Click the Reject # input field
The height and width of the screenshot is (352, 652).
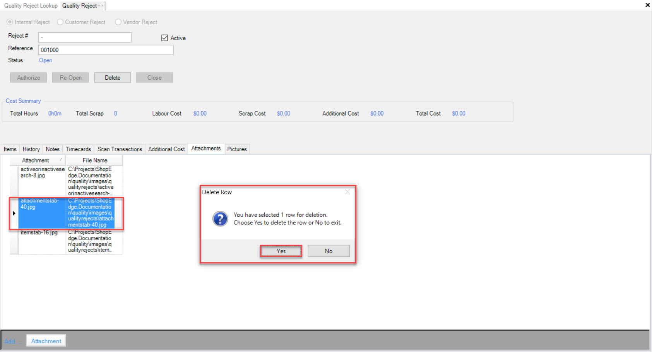tap(85, 37)
